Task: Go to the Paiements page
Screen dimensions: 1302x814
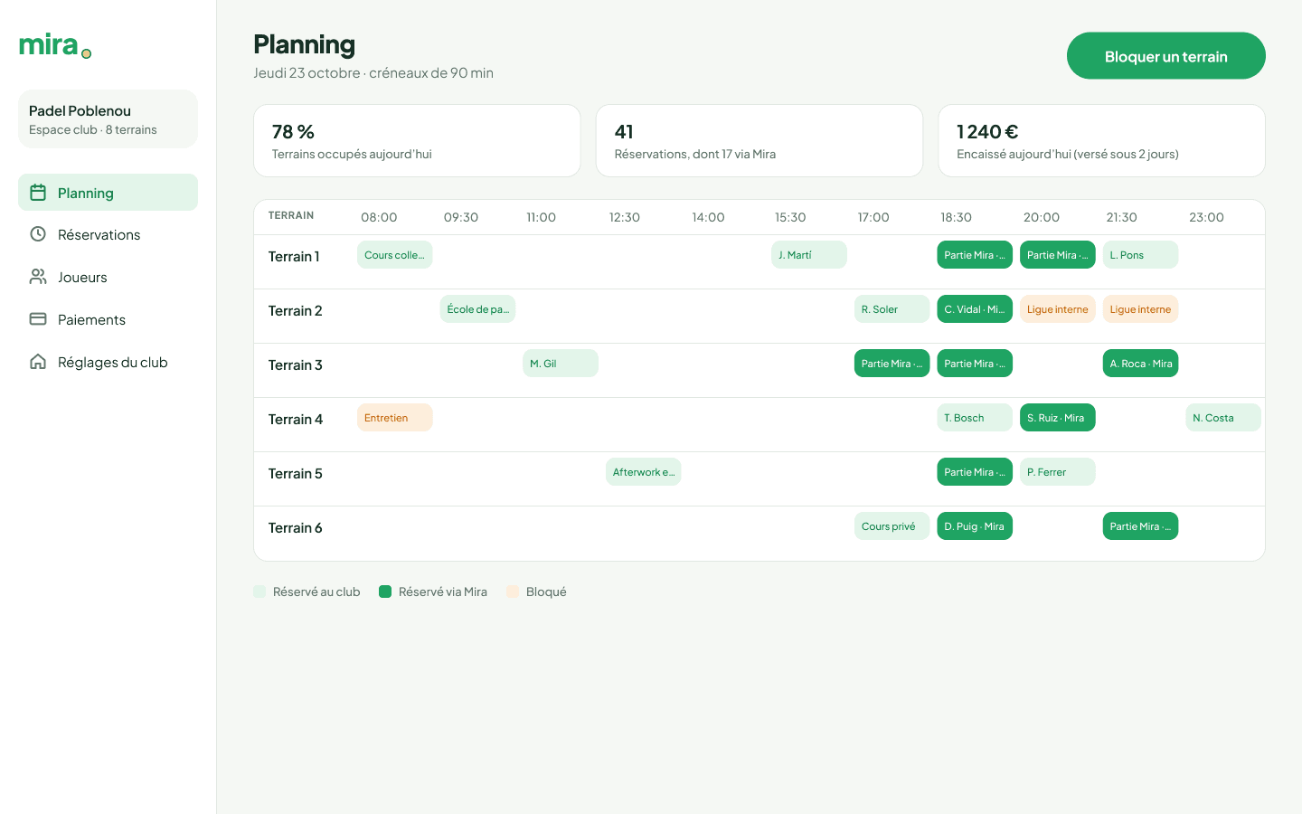Action: click(108, 319)
